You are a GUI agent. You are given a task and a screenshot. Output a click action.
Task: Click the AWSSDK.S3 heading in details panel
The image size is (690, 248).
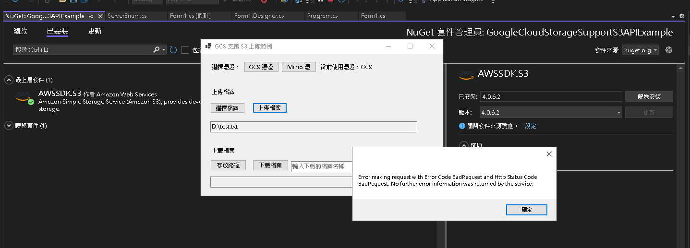(503, 74)
